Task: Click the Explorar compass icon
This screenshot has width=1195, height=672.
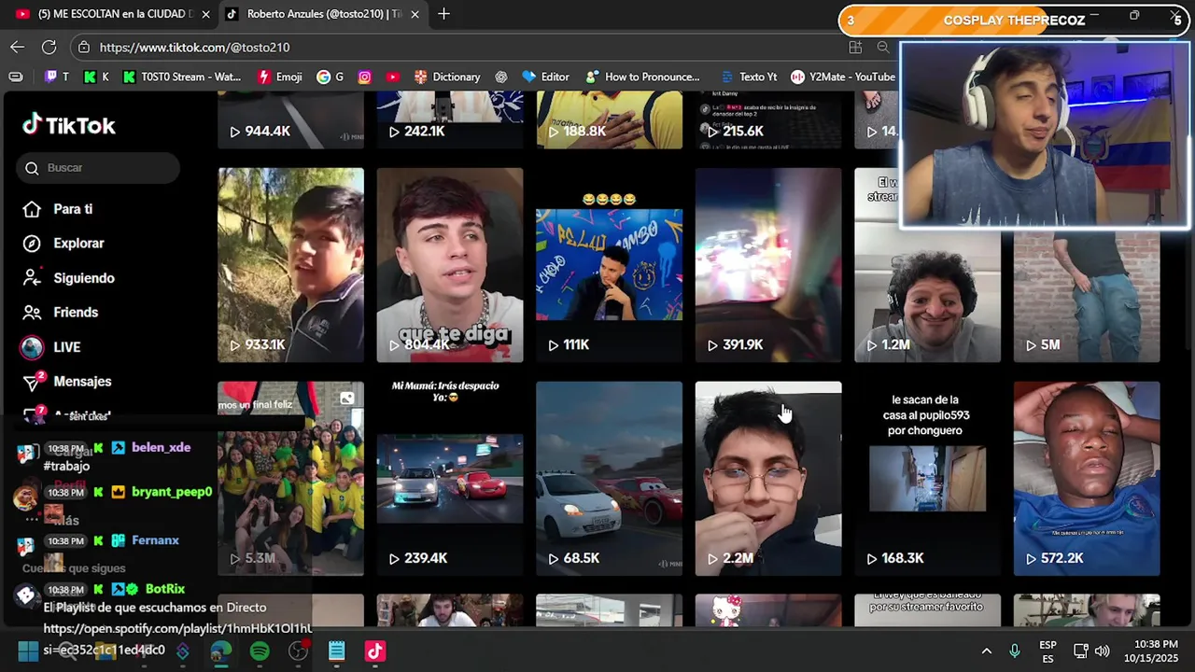Action: 32,244
